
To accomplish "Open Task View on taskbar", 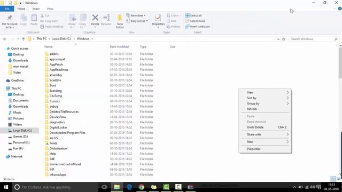I will tap(104, 187).
